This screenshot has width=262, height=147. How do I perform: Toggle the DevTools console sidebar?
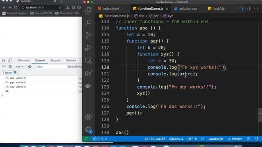point(4,67)
